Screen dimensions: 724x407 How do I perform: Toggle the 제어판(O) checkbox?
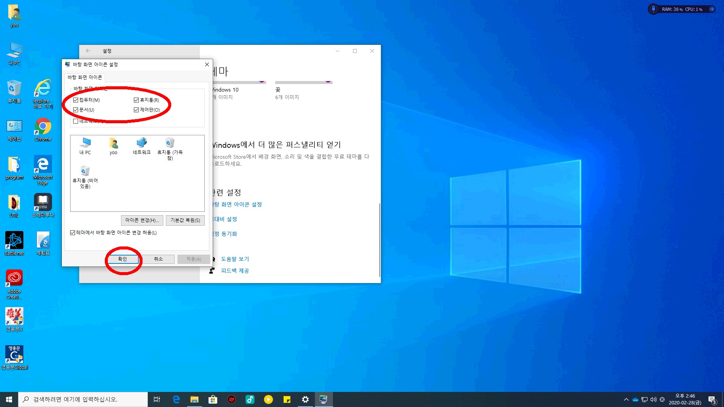point(137,110)
